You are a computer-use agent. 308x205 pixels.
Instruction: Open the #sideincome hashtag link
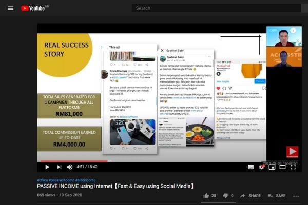pos(85,180)
